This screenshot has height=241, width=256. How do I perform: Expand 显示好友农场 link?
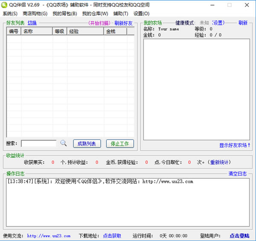(235, 145)
